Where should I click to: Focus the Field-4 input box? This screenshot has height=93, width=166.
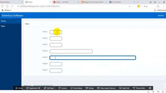(x=71, y=51)
